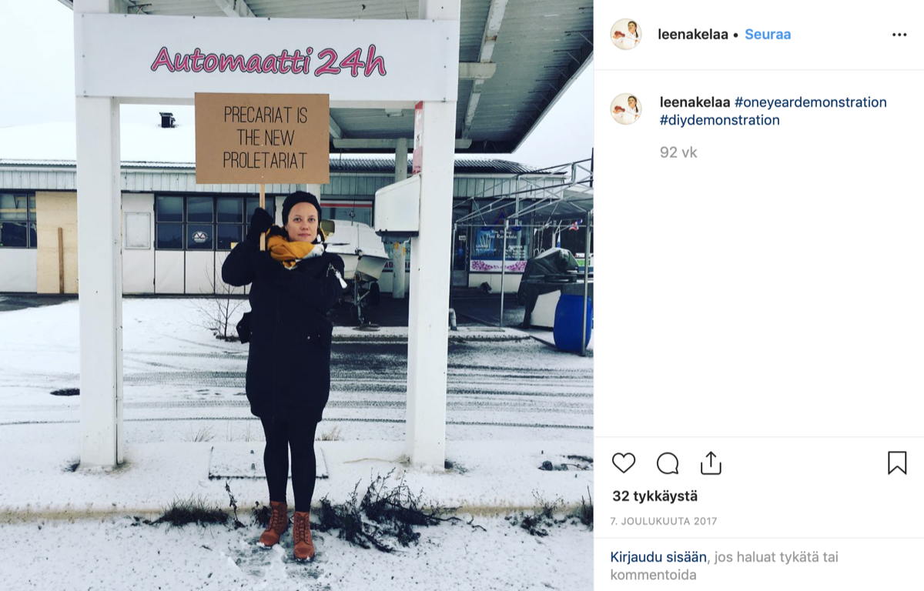Like the post with the heart icon
Image resolution: width=924 pixels, height=591 pixels.
pos(624,462)
